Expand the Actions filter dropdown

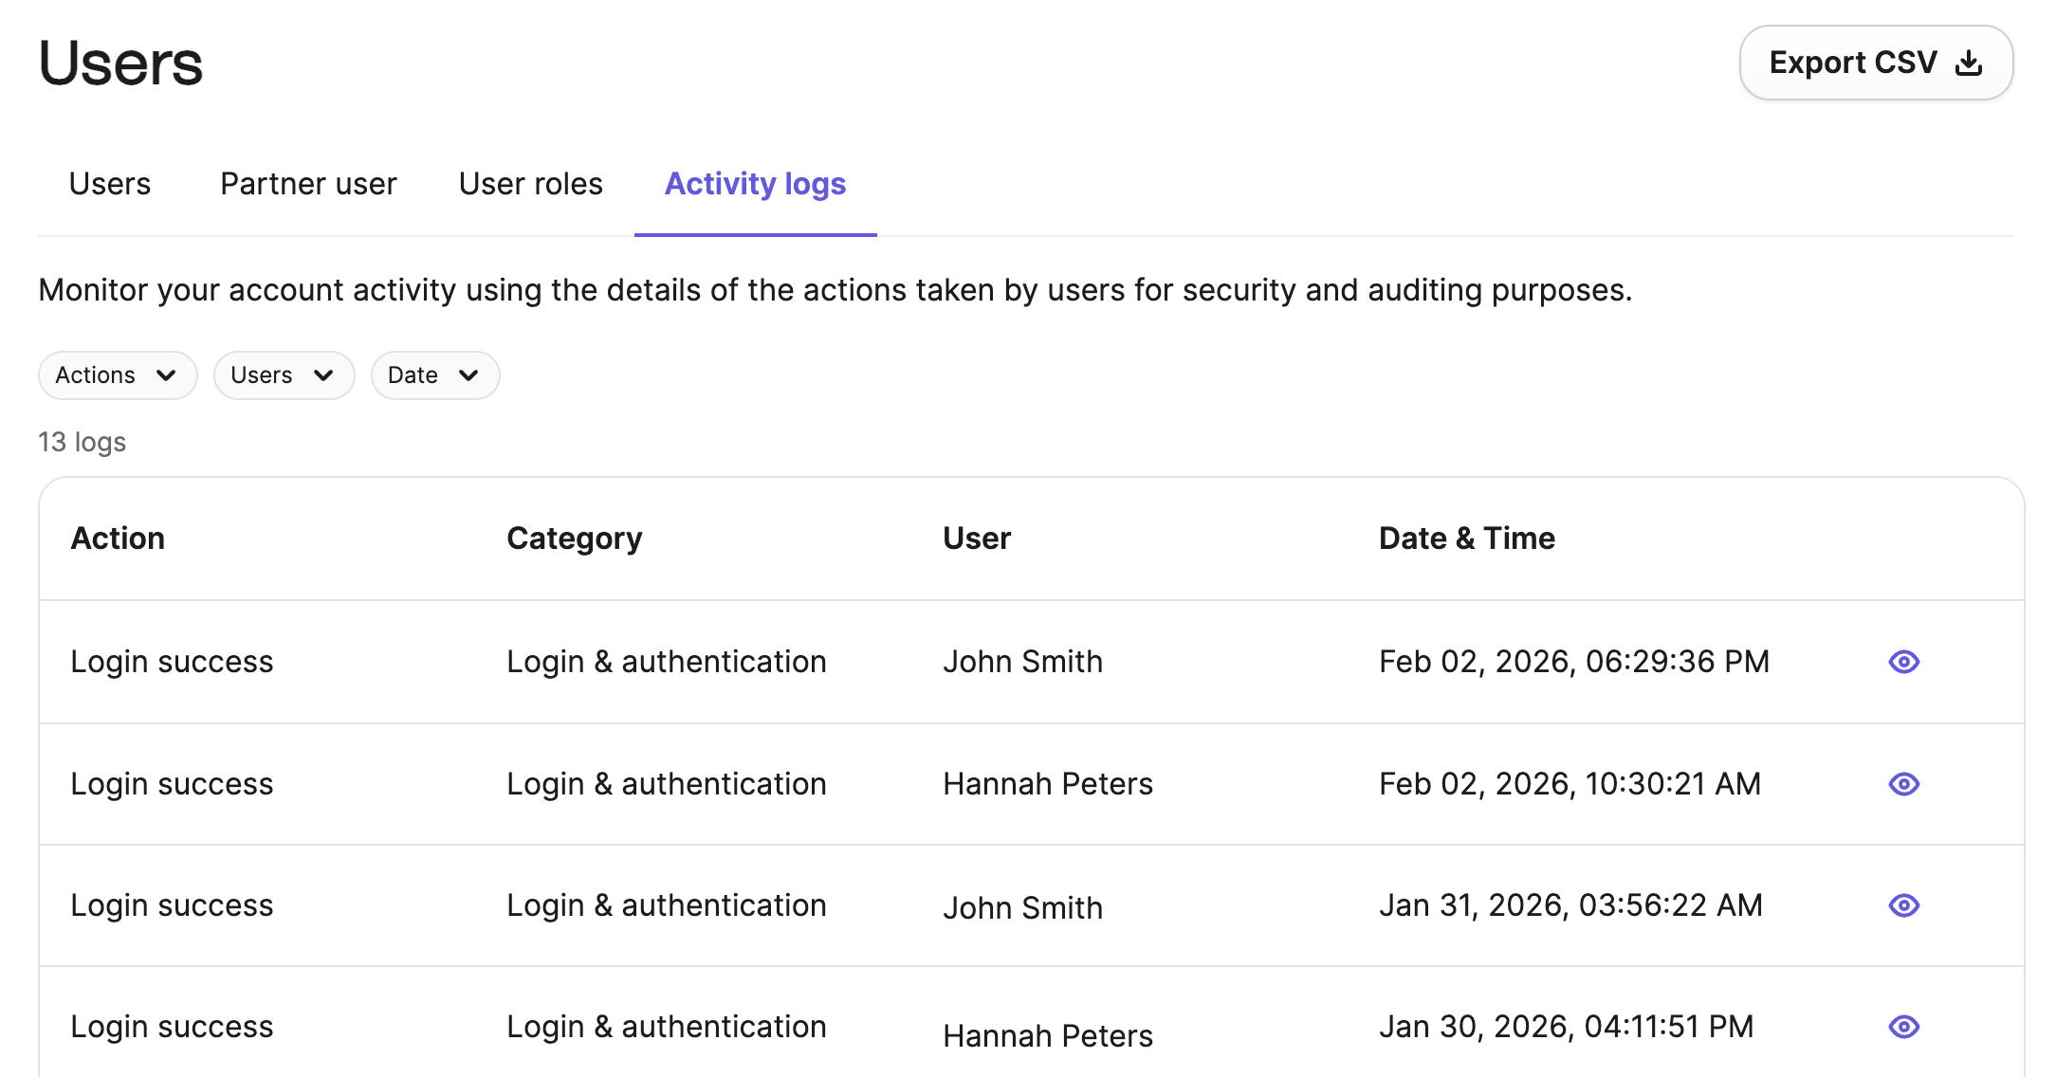[x=117, y=375]
